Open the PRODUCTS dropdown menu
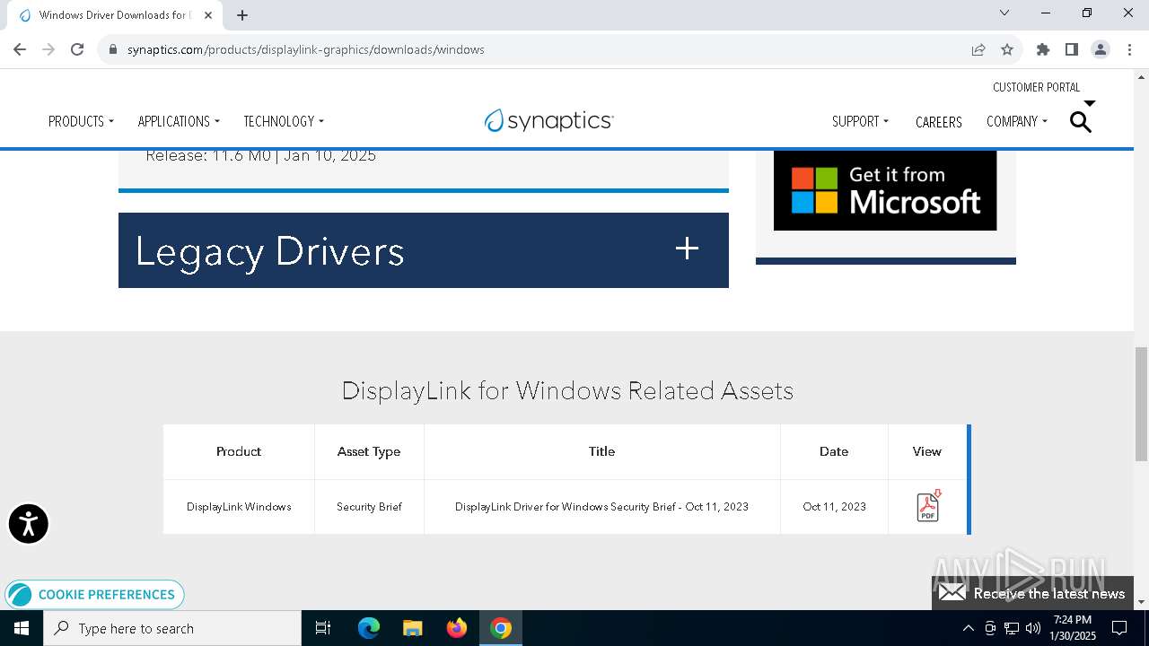Viewport: 1149px width, 646px height. point(81,121)
